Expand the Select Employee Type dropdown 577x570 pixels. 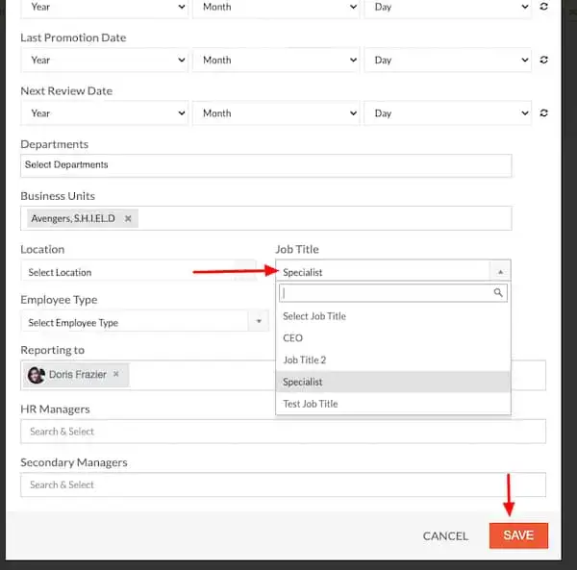point(144,323)
